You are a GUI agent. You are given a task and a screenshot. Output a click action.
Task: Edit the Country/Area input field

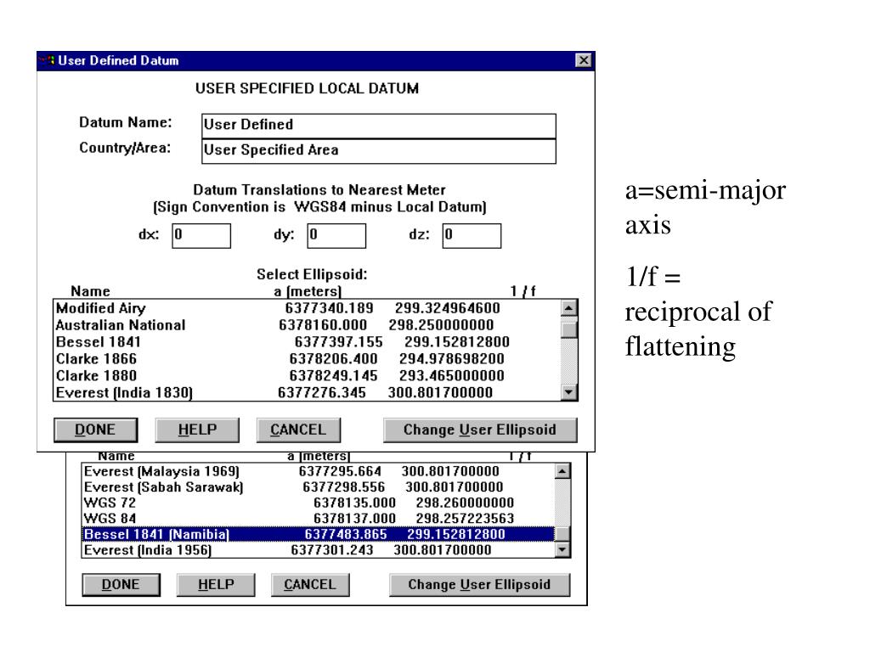pyautogui.click(x=378, y=151)
